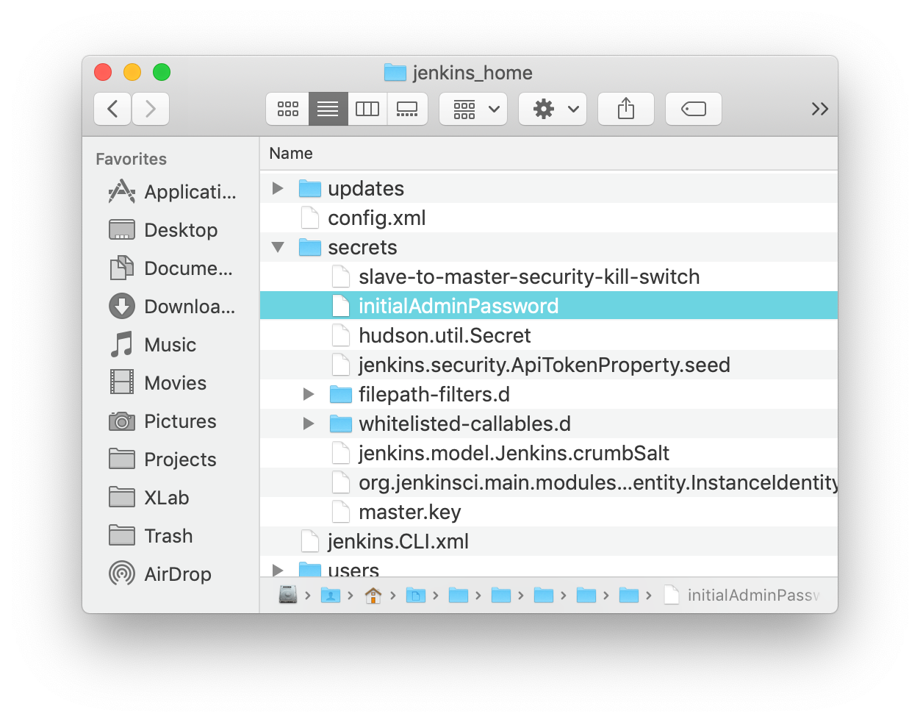The width and height of the screenshot is (920, 722).
Task: Open Trash in the sidebar
Action: 151,536
